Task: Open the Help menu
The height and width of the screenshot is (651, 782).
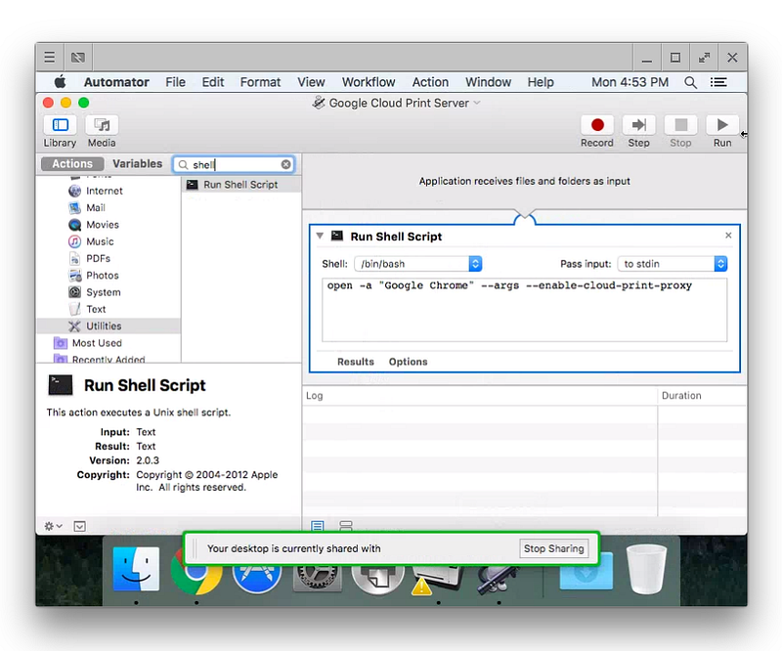Action: [x=541, y=82]
